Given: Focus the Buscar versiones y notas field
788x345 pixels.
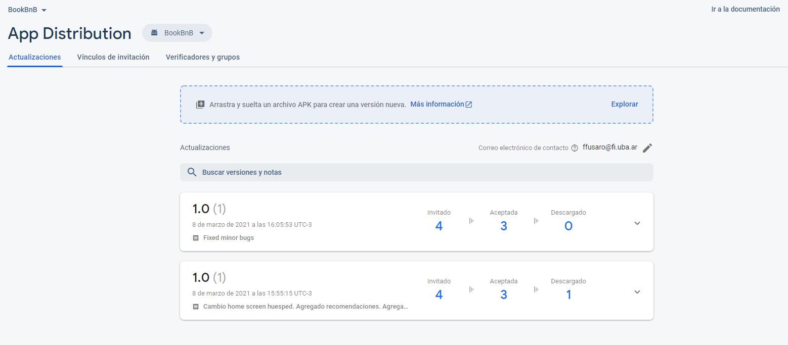Looking at the screenshot, I should (417, 172).
